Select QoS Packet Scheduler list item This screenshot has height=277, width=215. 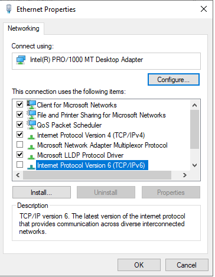point(69,125)
